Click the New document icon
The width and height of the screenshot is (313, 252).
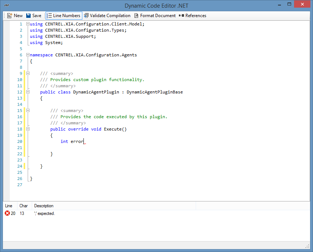(9, 16)
